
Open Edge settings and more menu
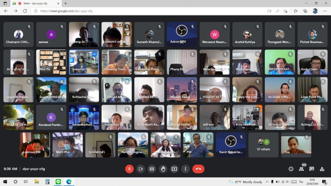(325, 11)
